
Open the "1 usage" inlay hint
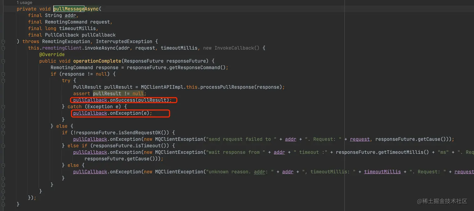click(x=24, y=3)
